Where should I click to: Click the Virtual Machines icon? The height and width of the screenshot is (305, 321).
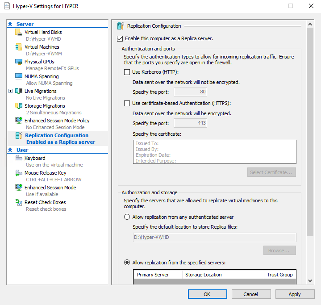tap(19, 47)
